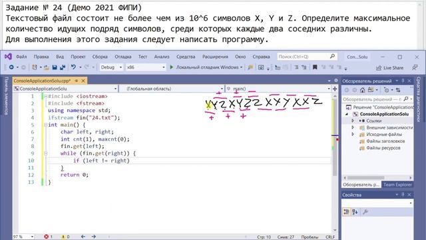Click the sync with active document icon
This screenshot has height=240, width=426.
point(398,90)
